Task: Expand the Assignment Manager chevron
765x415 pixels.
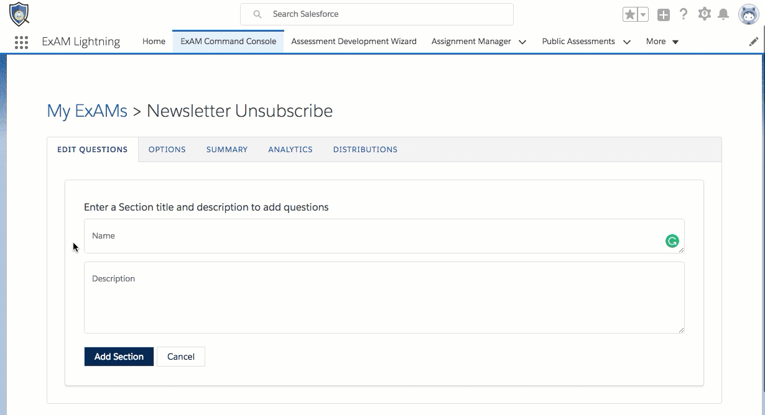Action: pos(522,42)
